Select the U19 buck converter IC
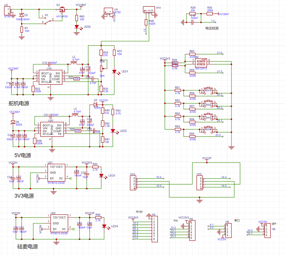Viewport: 285px width, 256px height. click(x=50, y=77)
